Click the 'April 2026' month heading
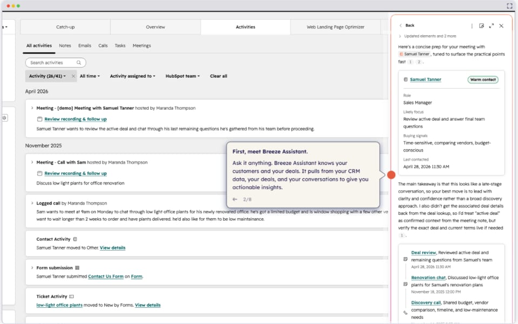 [37, 91]
